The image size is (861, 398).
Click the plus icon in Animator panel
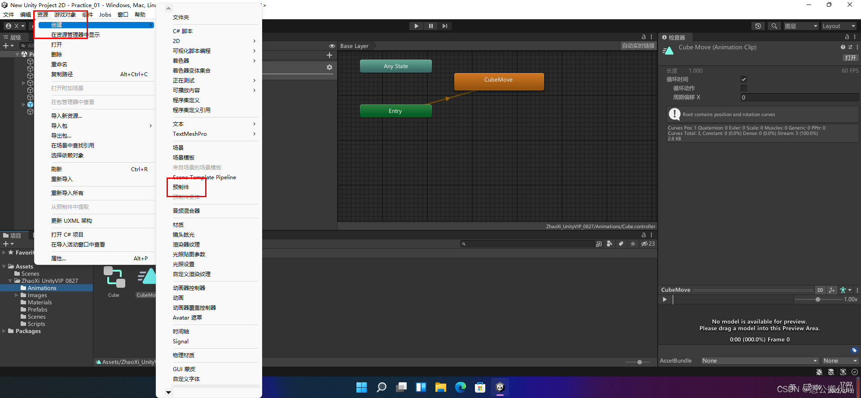pyautogui.click(x=329, y=55)
